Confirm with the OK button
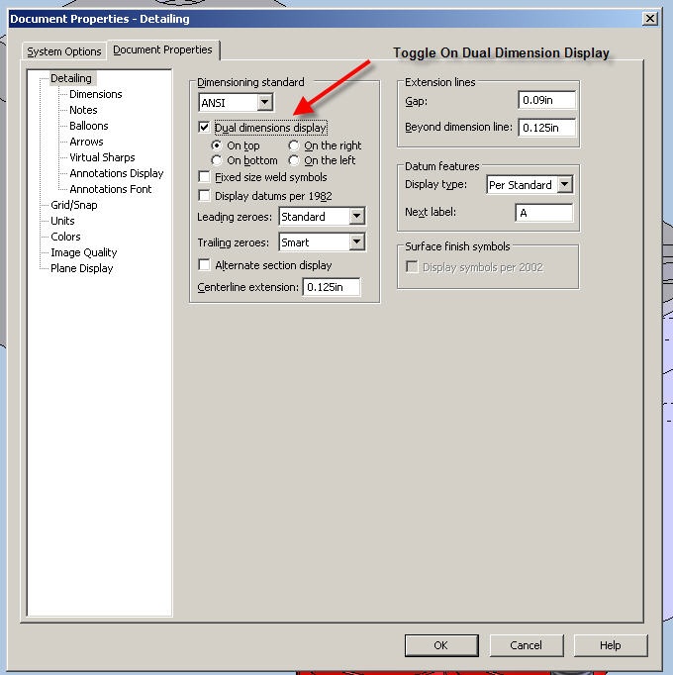 441,645
